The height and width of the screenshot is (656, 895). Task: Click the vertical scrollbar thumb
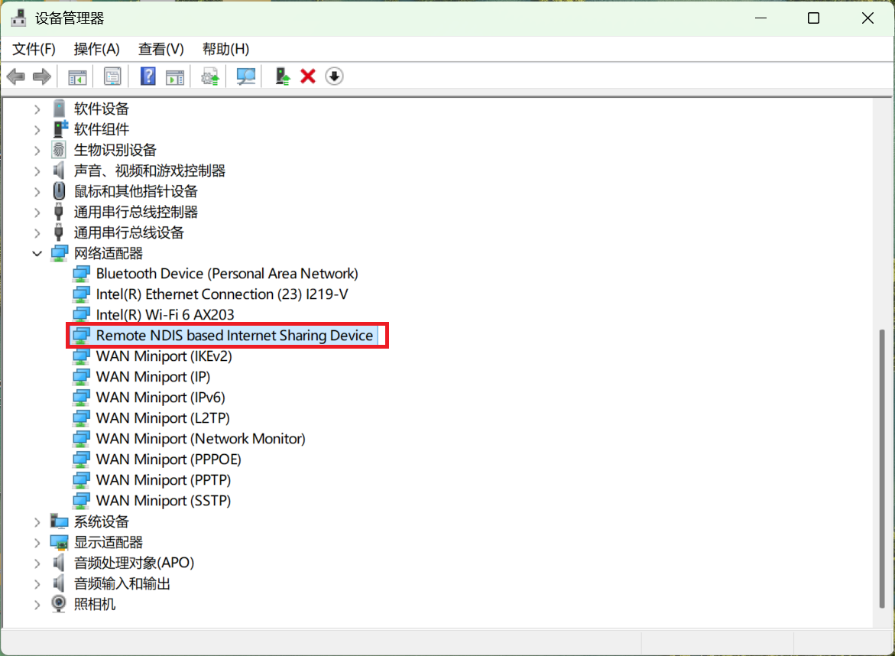coord(883,469)
